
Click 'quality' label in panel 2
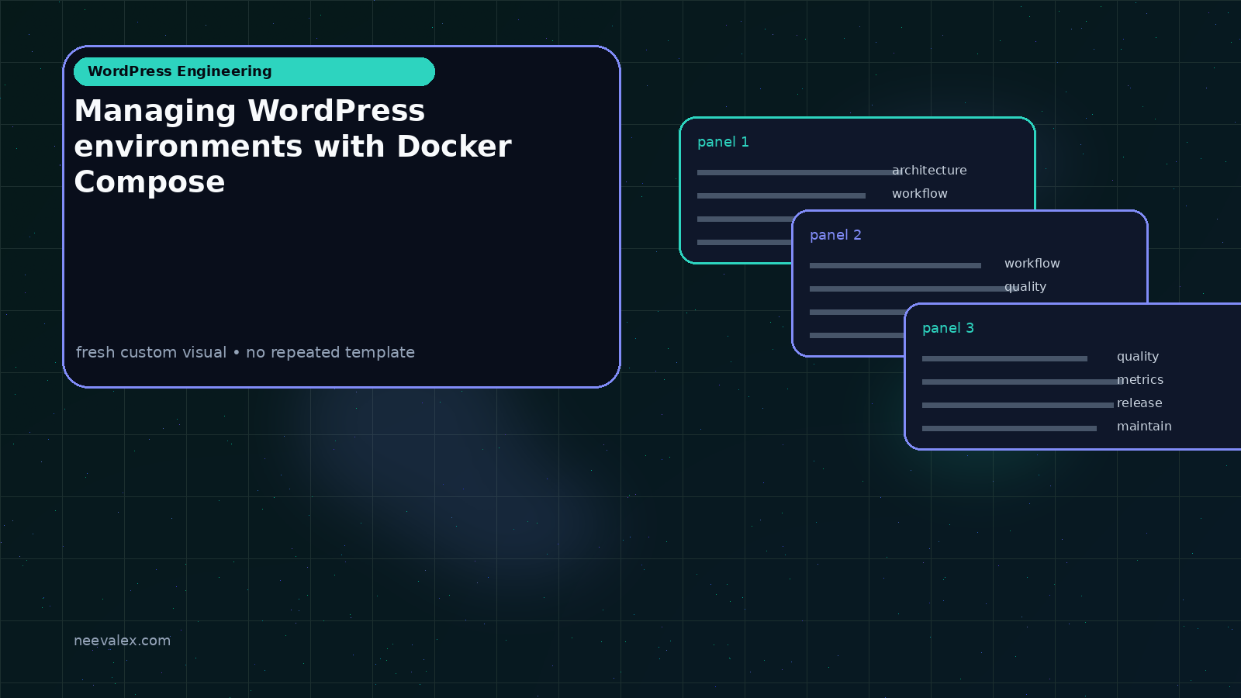(x=1025, y=287)
